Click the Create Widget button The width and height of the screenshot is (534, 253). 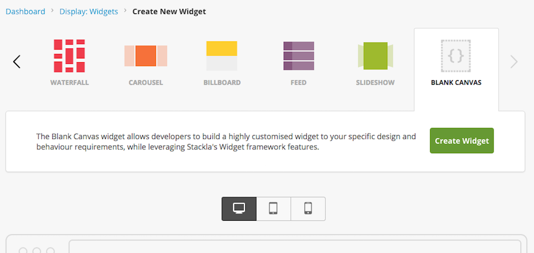pyautogui.click(x=462, y=141)
